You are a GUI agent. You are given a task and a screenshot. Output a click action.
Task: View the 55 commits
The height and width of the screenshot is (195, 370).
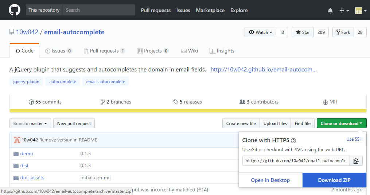tap(45, 102)
